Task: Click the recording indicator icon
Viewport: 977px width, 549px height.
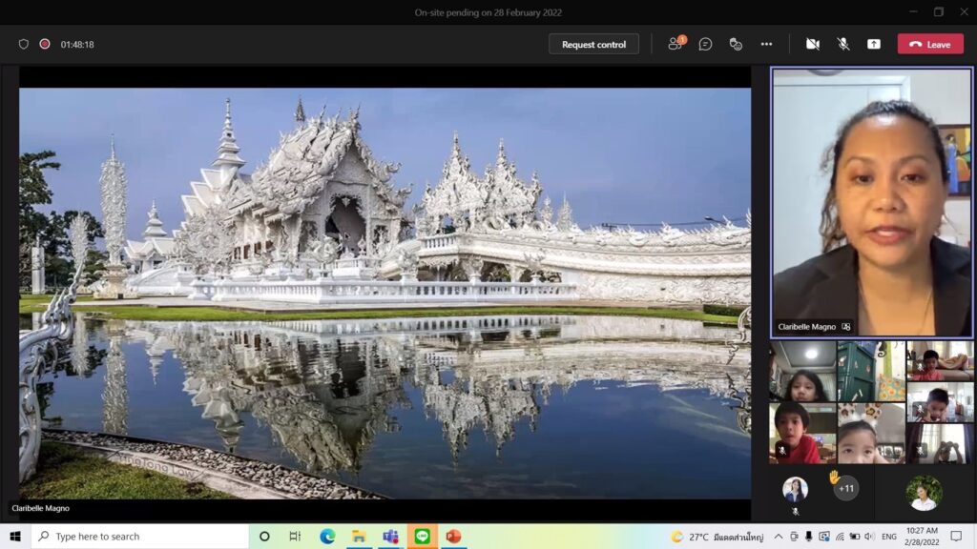Action: [x=45, y=44]
